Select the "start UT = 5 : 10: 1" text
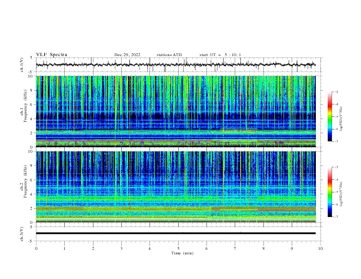 (220, 55)
